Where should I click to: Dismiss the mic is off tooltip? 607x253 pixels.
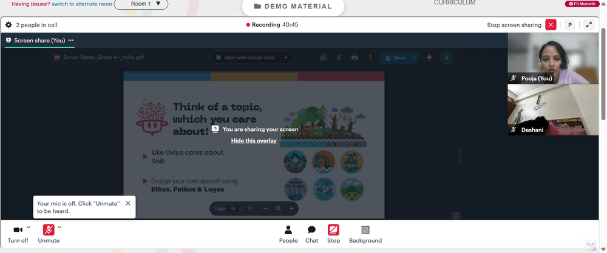click(x=128, y=203)
